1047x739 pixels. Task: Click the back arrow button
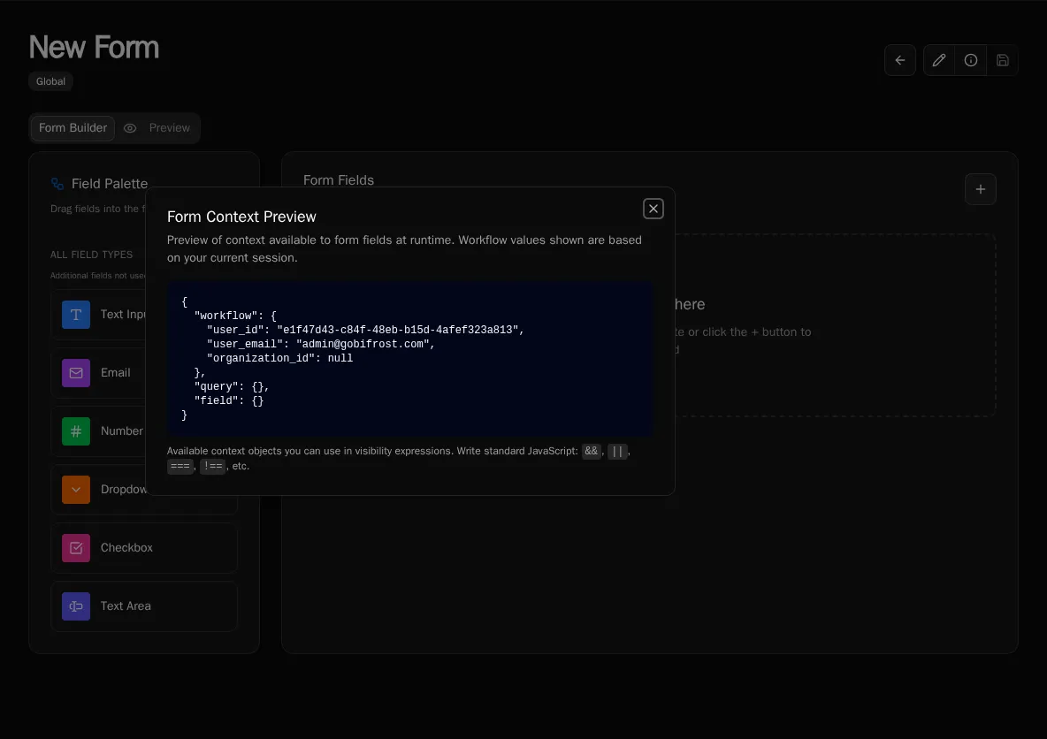tap(900, 60)
